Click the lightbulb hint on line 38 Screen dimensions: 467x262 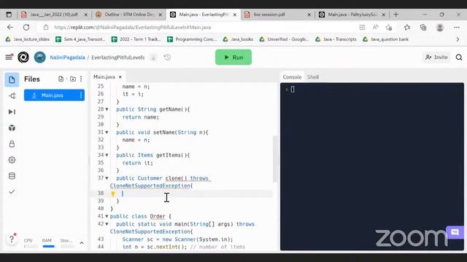point(113,194)
